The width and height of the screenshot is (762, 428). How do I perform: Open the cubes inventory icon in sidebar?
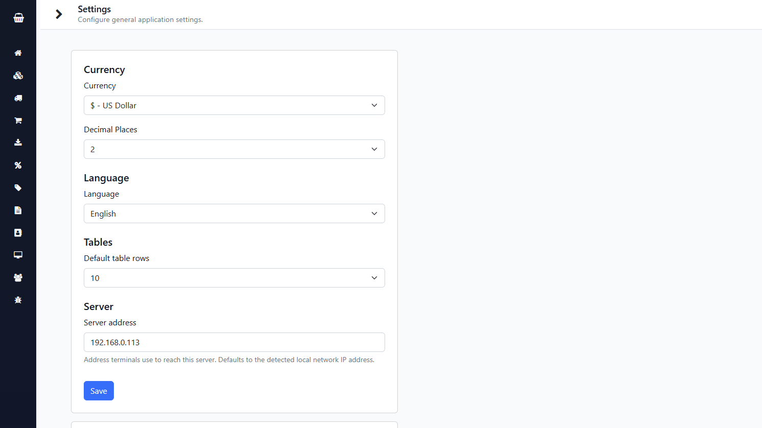point(18,76)
